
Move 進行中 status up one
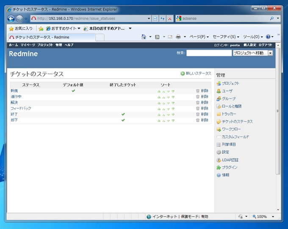coord(163,97)
